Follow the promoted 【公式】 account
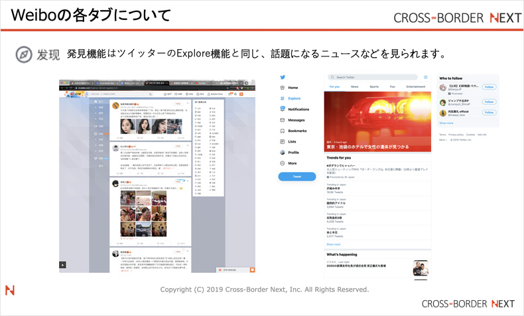The image size is (524, 316). tap(490, 87)
